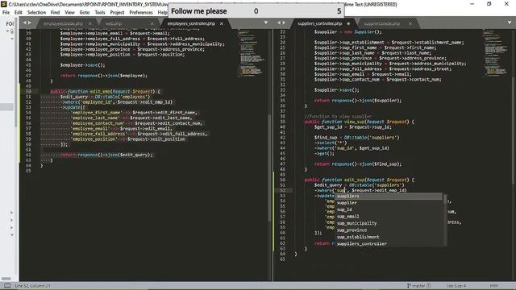Open the Tab Size setting
This screenshot has width=516, height=290.
pyautogui.click(x=456, y=286)
